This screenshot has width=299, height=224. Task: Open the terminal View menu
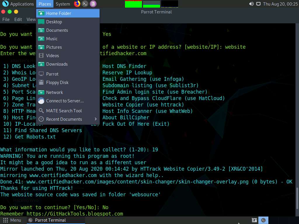pyautogui.click(x=31, y=20)
